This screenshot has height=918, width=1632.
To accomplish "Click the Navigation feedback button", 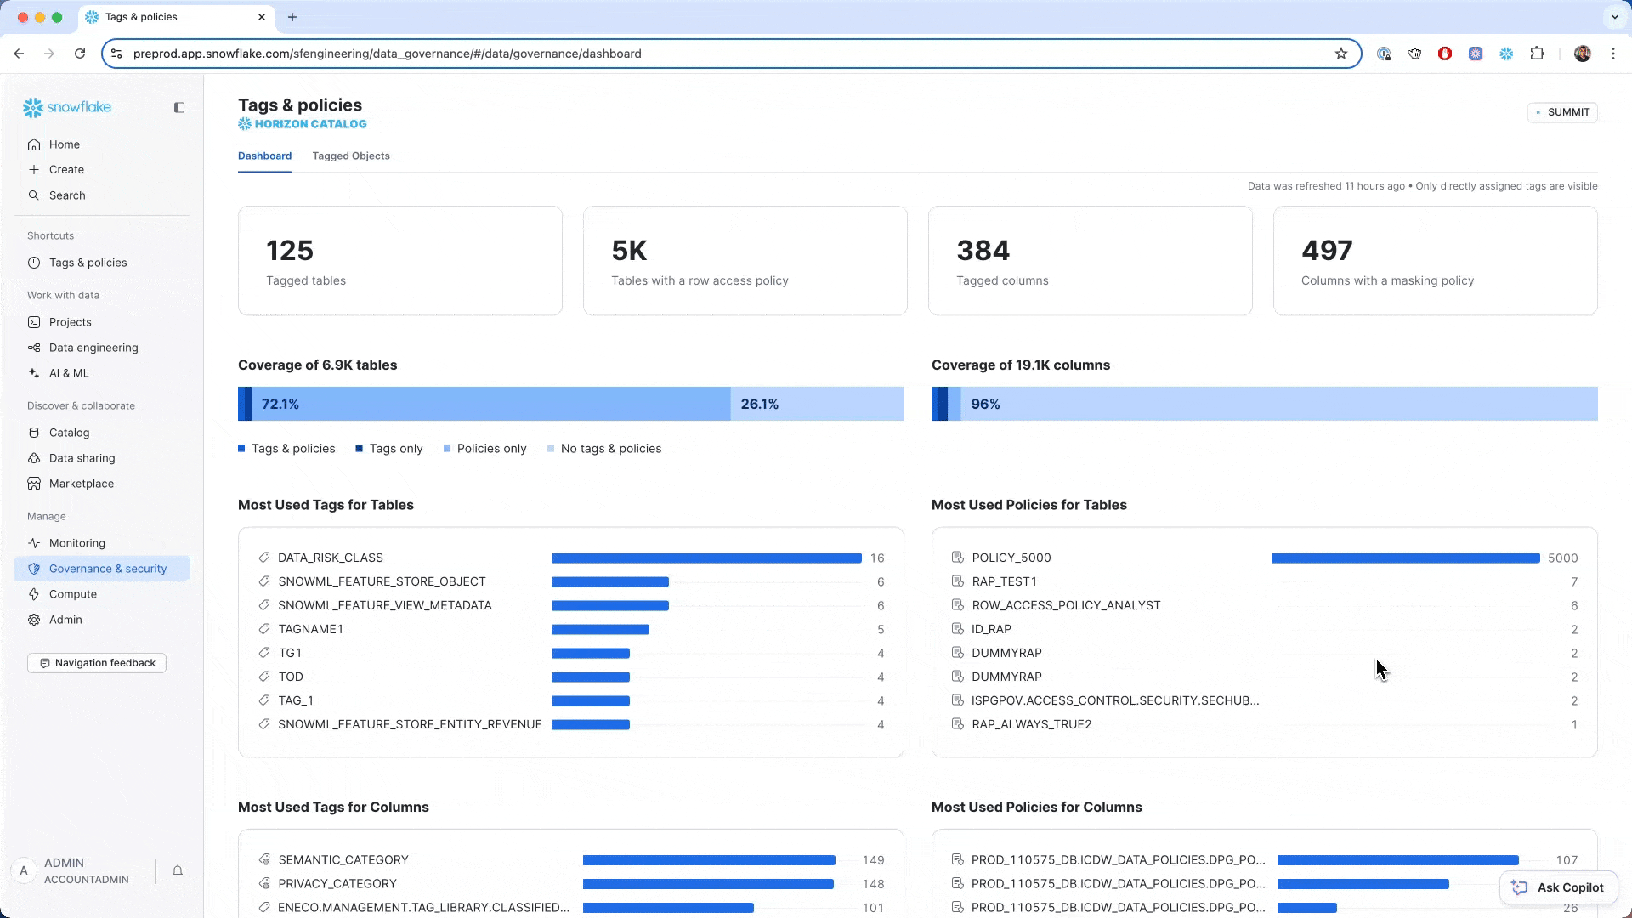I will [x=96, y=662].
